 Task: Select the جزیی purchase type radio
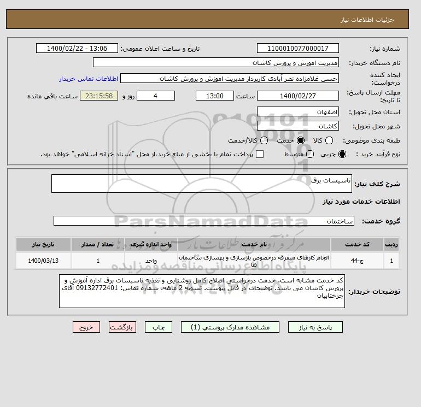click(x=342, y=154)
